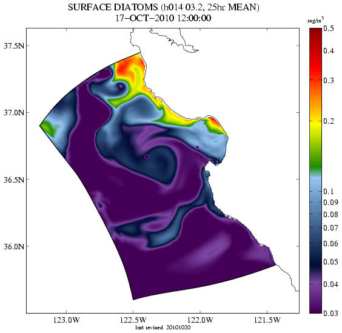Click the 122.0W longitude label
This screenshot has width=342, height=333.
click(199, 320)
